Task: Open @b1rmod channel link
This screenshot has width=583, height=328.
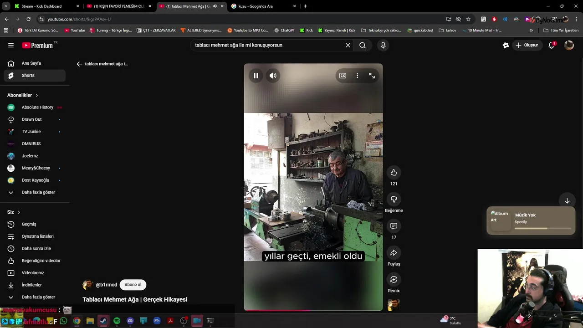Action: pyautogui.click(x=106, y=285)
